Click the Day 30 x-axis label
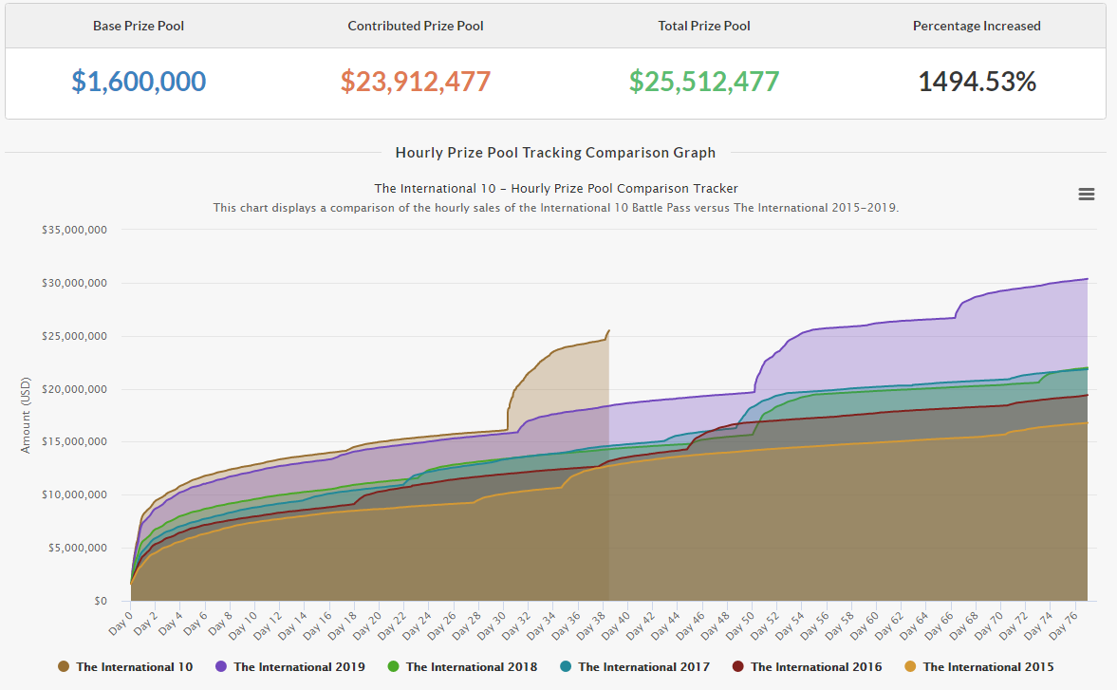1117x690 pixels. pyautogui.click(x=491, y=625)
